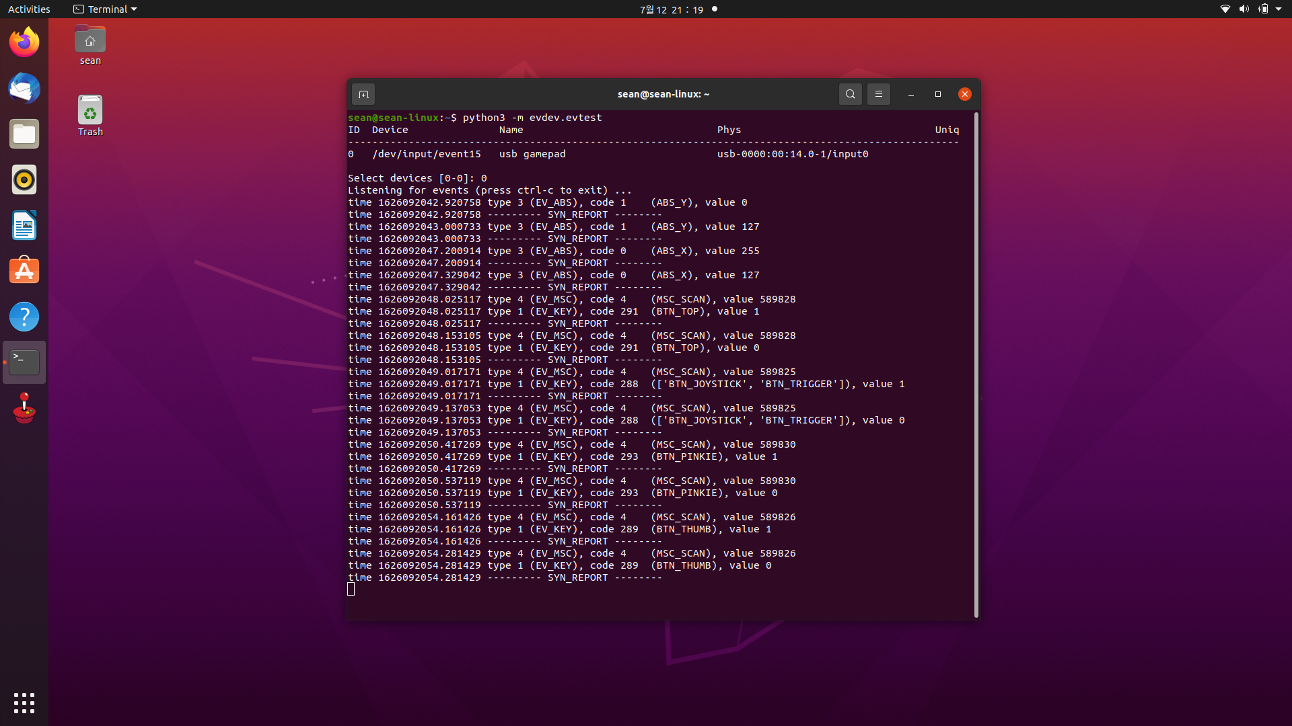Open Thunderbird mail from dock
Viewport: 1292px width, 726px height.
(24, 89)
